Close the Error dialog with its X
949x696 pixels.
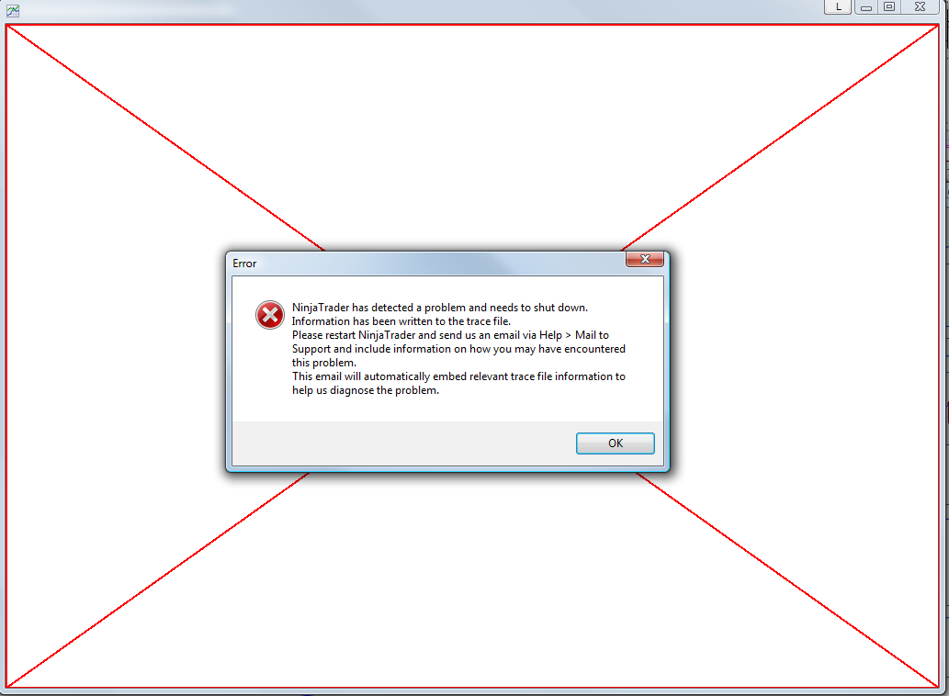[x=645, y=259]
